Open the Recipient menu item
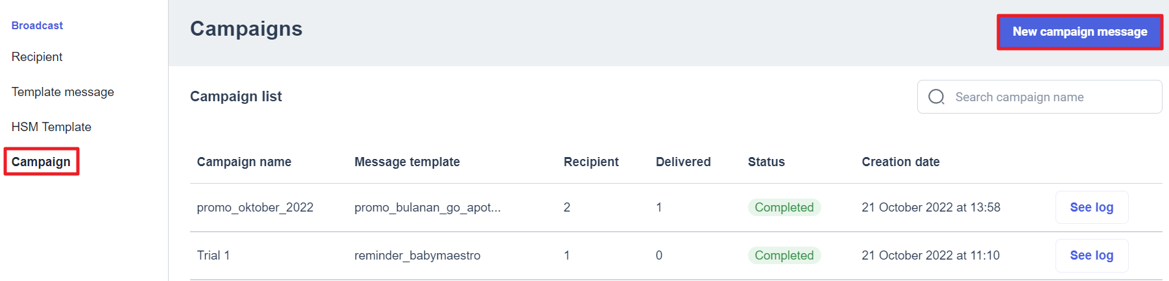The image size is (1169, 281). (x=37, y=57)
